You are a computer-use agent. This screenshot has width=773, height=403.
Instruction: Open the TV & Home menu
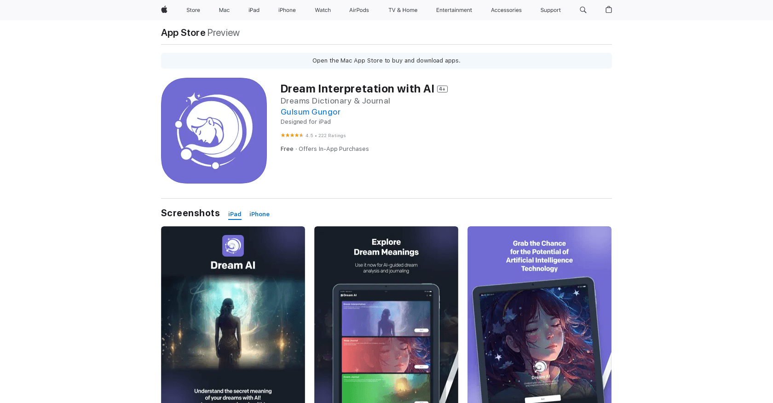click(x=403, y=10)
